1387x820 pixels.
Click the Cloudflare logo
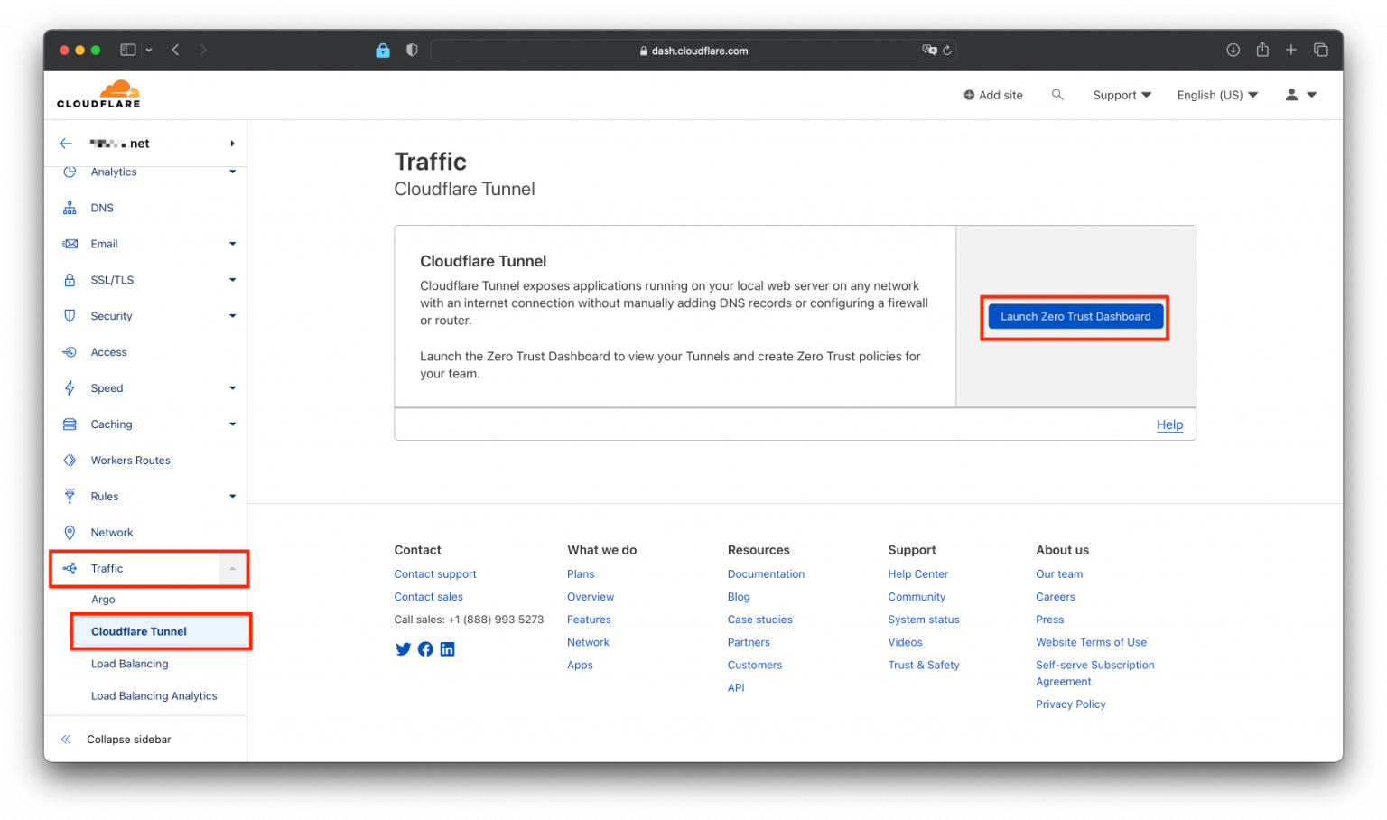pyautogui.click(x=98, y=93)
